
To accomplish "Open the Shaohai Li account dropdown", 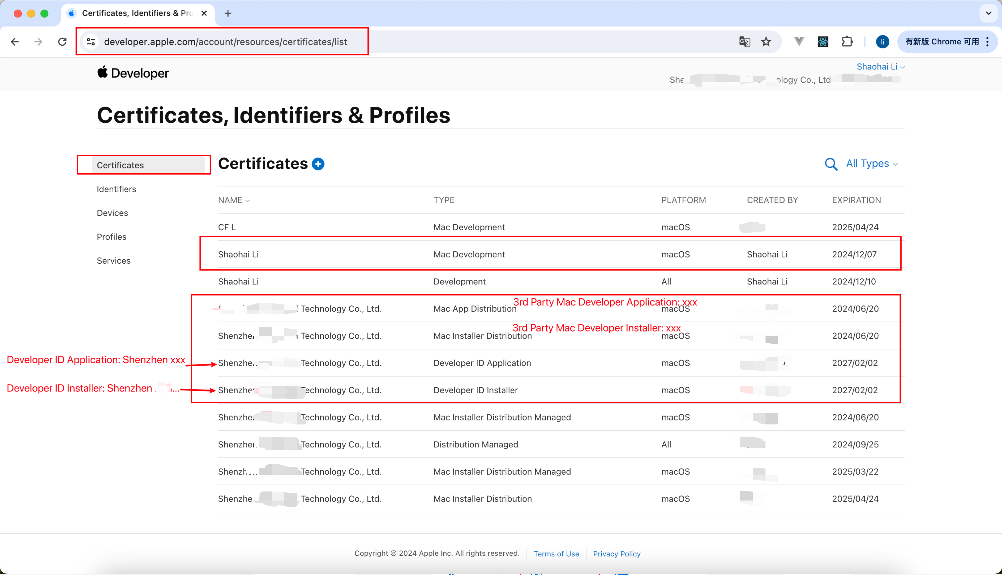I will click(880, 67).
